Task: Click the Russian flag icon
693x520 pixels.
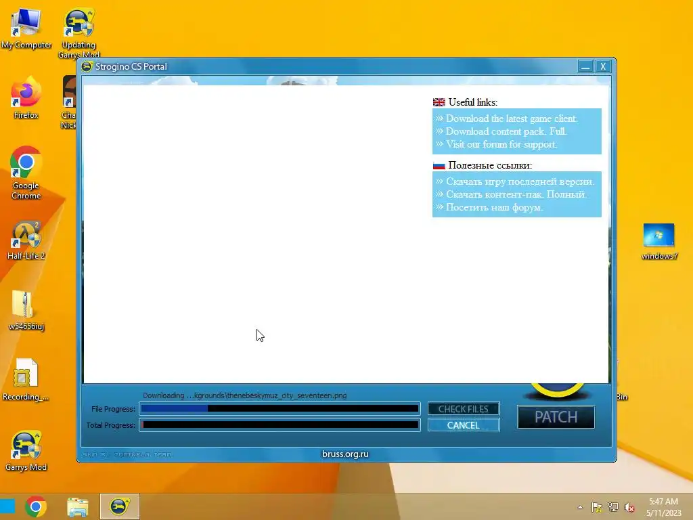Action: [439, 165]
